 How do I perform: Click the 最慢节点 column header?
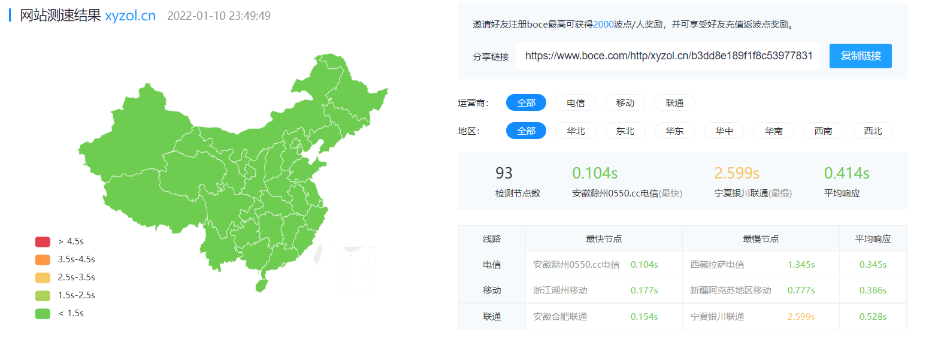(761, 238)
